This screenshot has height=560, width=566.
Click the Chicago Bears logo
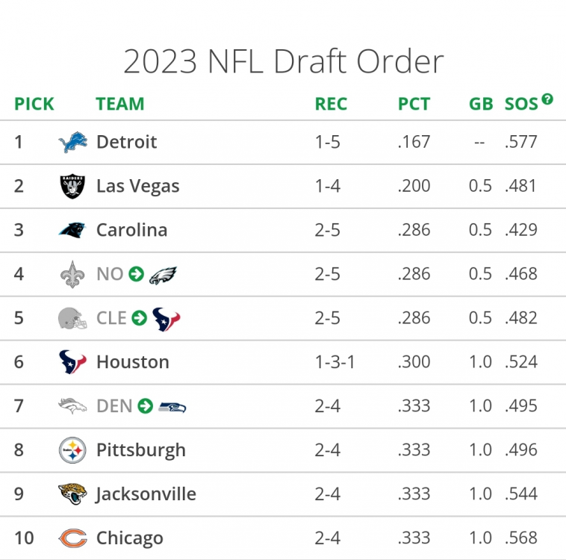(x=72, y=538)
